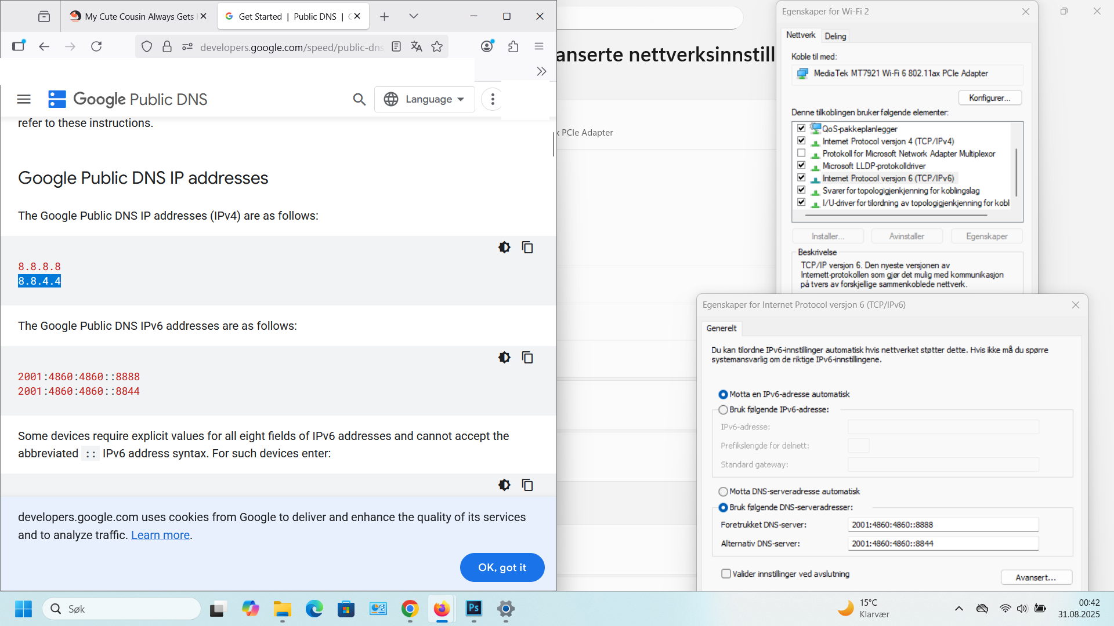Click the Konfigurer... button
Image resolution: width=1114 pixels, height=626 pixels.
[x=990, y=98]
